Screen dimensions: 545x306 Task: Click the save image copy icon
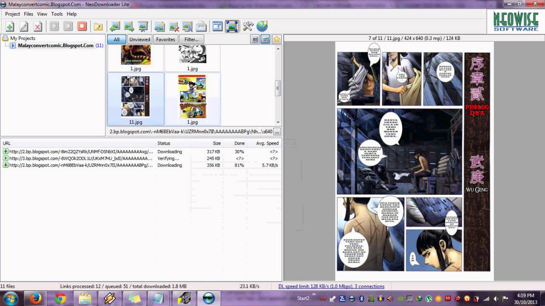(x=160, y=27)
